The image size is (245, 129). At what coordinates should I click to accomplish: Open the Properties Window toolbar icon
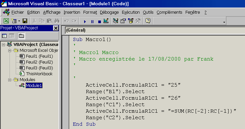click(123, 21)
